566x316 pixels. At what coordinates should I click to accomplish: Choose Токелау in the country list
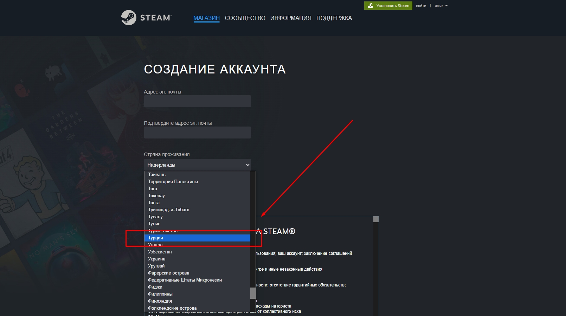197,196
